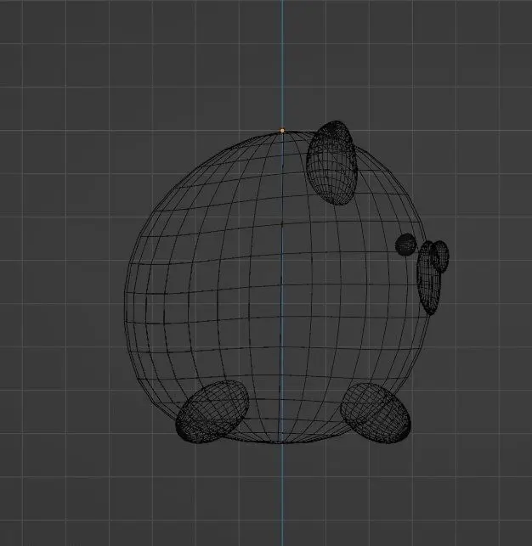Select the tall narrow ellipsoid at sphere's right edge
Screen dimensions: 532x546
point(429,278)
